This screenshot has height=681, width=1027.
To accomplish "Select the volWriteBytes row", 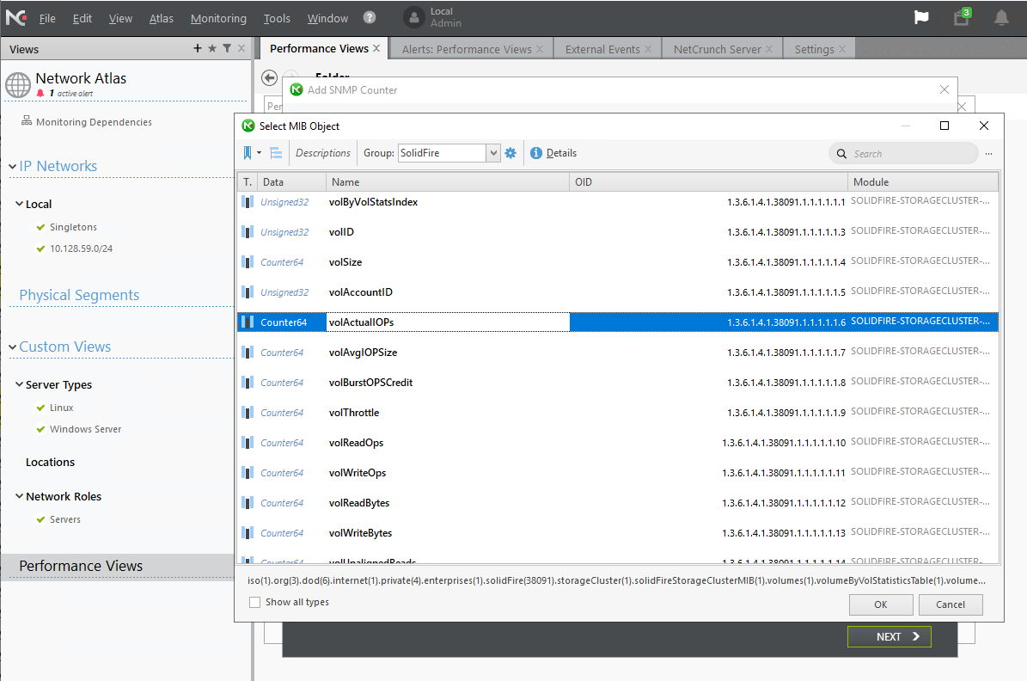I will [x=618, y=533].
